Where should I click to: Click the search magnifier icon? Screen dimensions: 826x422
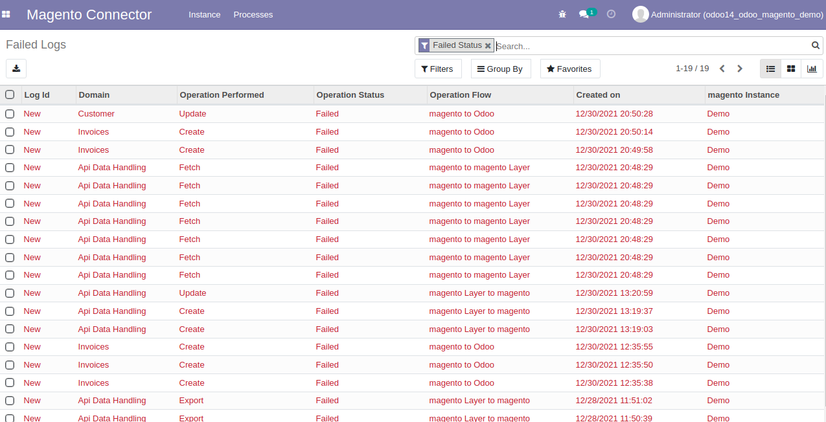pos(815,45)
